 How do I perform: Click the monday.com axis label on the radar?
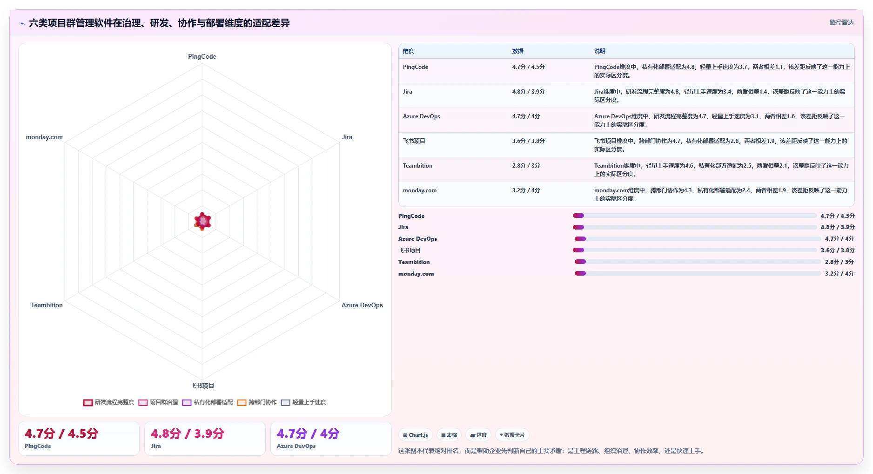44,137
